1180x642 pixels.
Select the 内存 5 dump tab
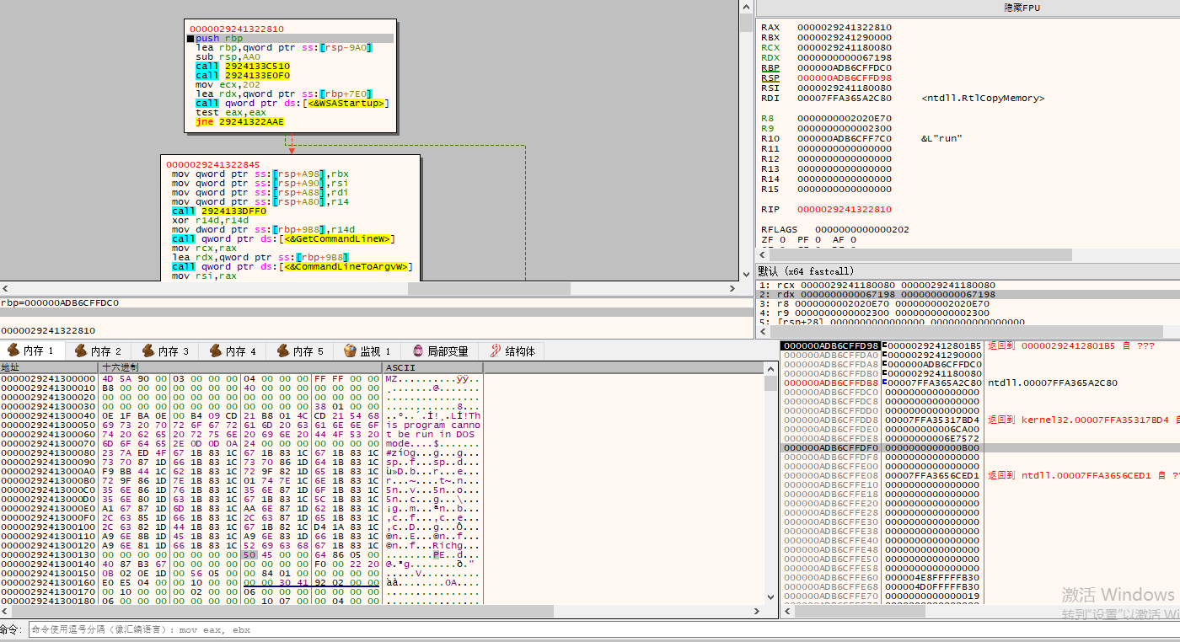pos(302,350)
